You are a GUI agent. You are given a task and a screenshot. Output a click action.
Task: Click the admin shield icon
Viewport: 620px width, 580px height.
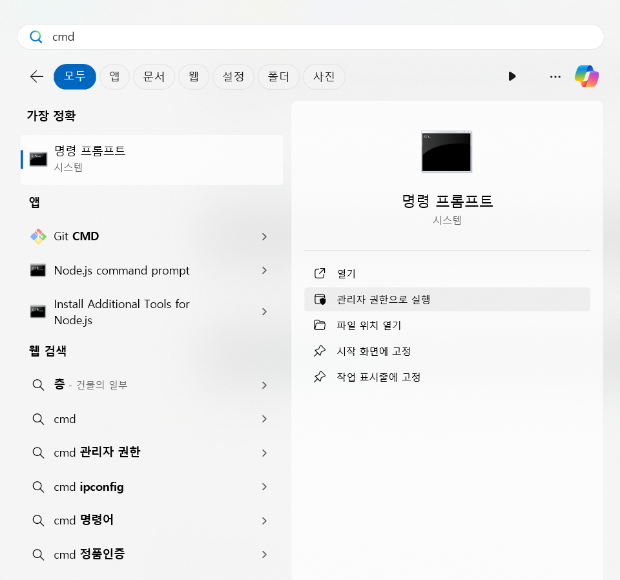click(320, 299)
